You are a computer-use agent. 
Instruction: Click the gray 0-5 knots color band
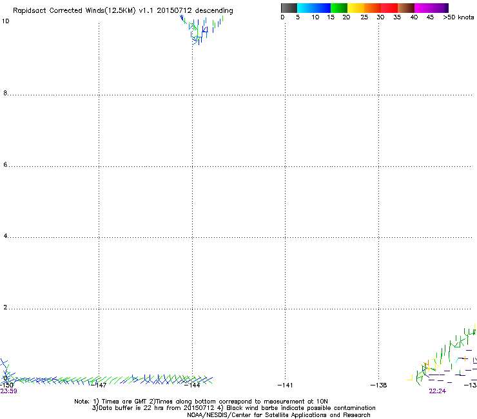[289, 8]
